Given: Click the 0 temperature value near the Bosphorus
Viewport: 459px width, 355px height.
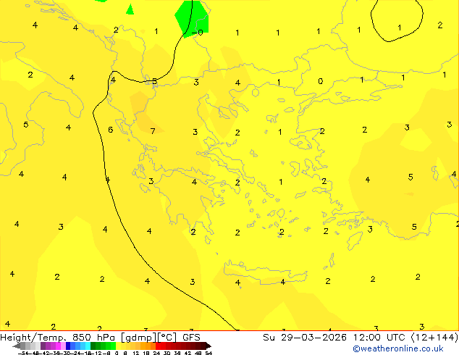Looking at the screenshot, I should tap(321, 81).
